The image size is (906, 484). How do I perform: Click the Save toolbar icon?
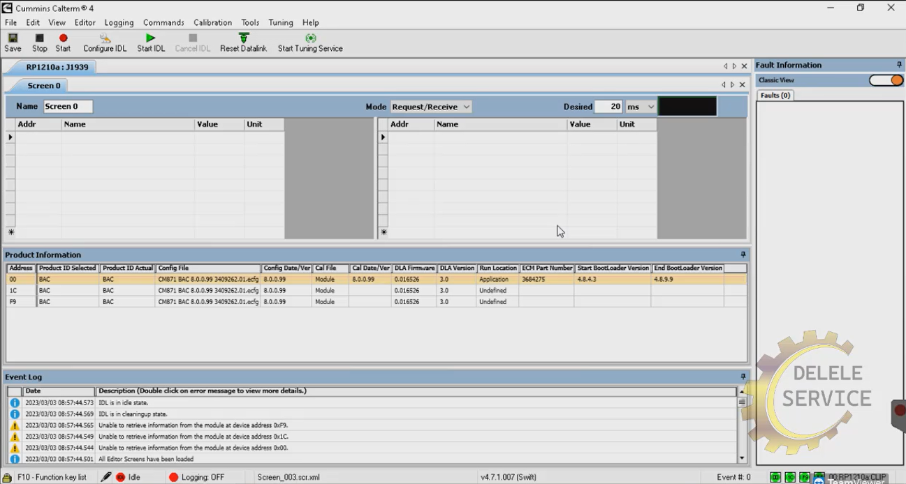[x=13, y=38]
